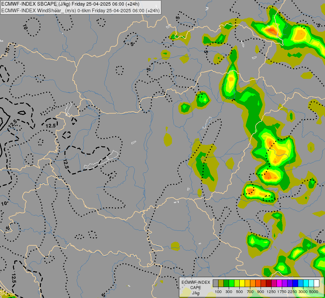The image size is (325, 298).
Task: Click the orange legend swatch right of 700
Action: (x=253, y=283)
